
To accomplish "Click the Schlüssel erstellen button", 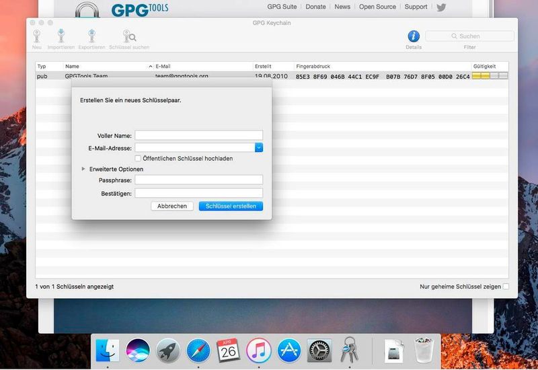I will click(x=231, y=206).
